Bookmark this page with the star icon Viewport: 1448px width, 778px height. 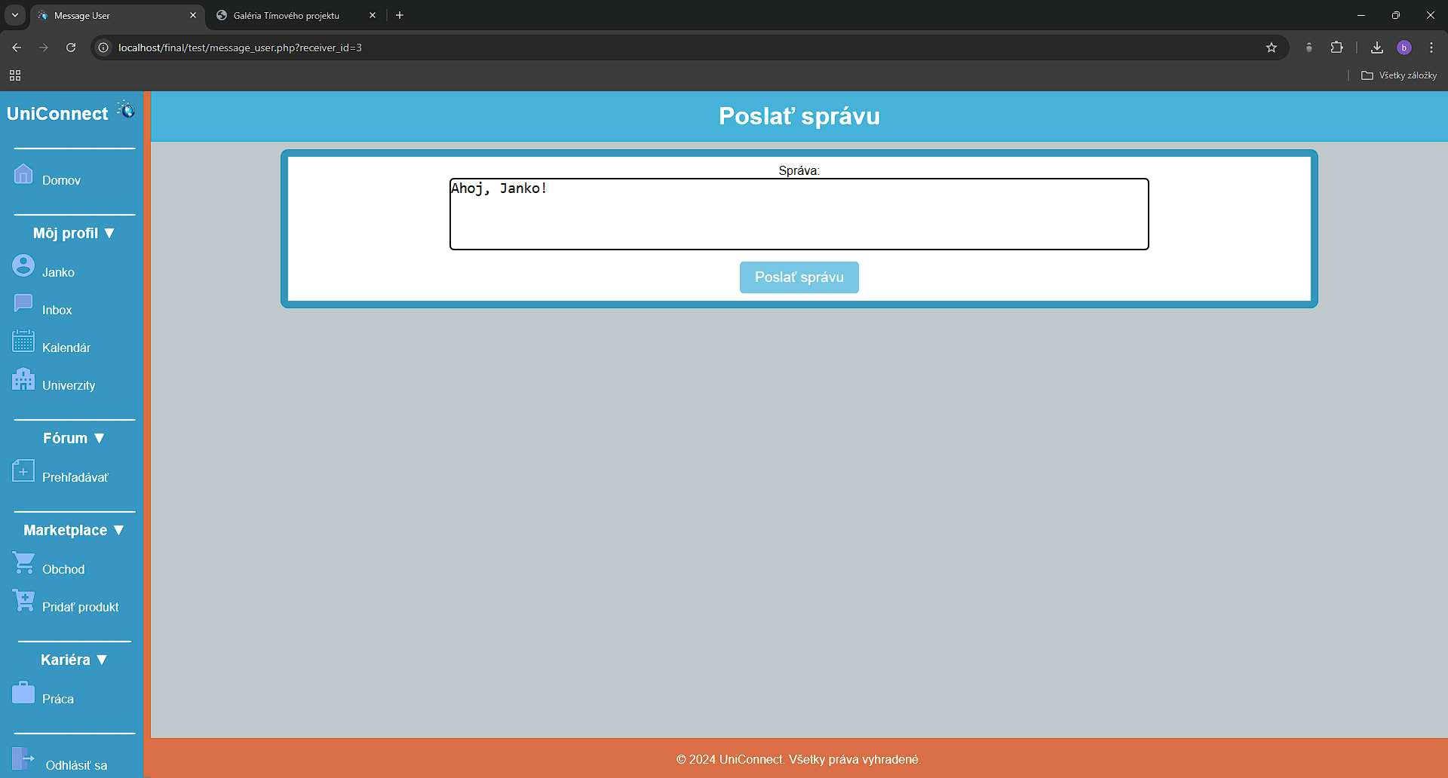point(1272,47)
